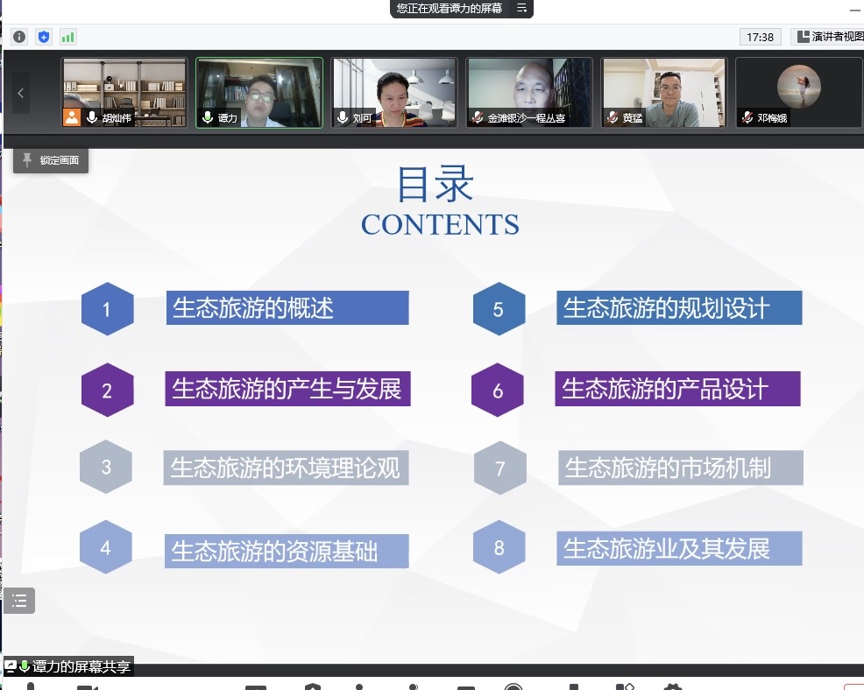Open the 演讲者视图 view switcher

coord(828,37)
